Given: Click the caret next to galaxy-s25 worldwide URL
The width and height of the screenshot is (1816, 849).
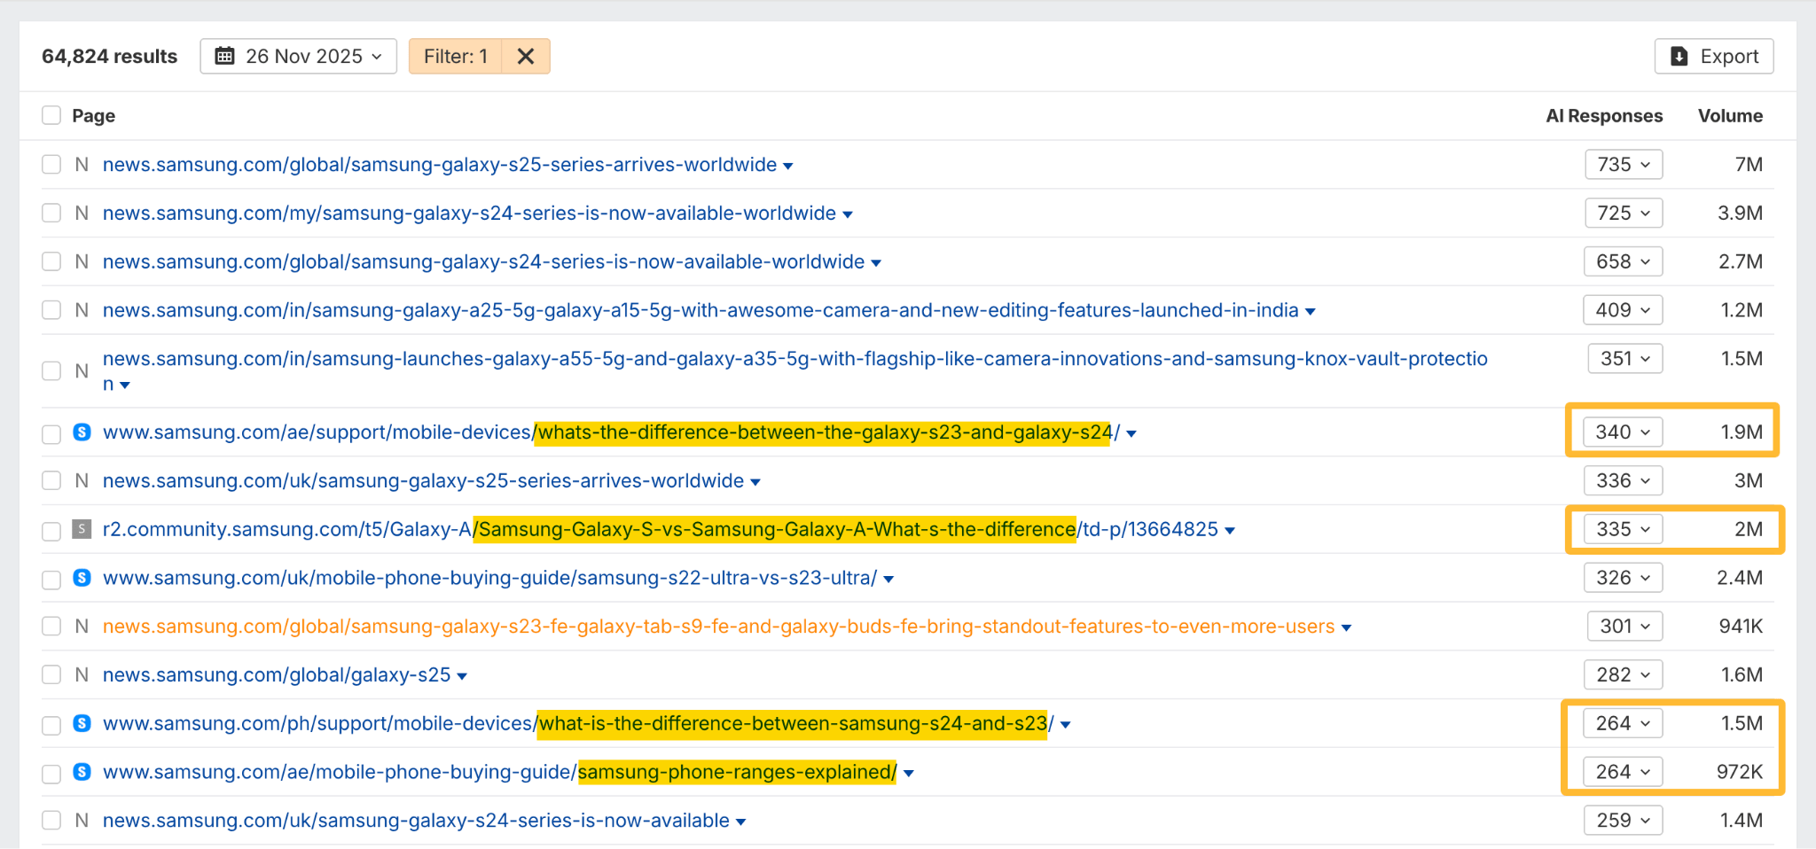Looking at the screenshot, I should click(787, 165).
